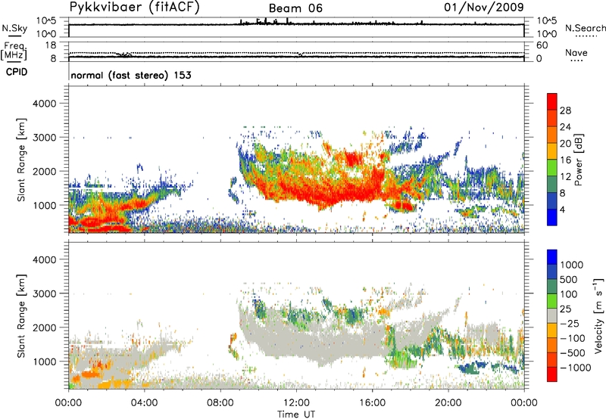Click the 'normal (fast stereo) 153' text
This screenshot has width=606, height=419.
131,75
